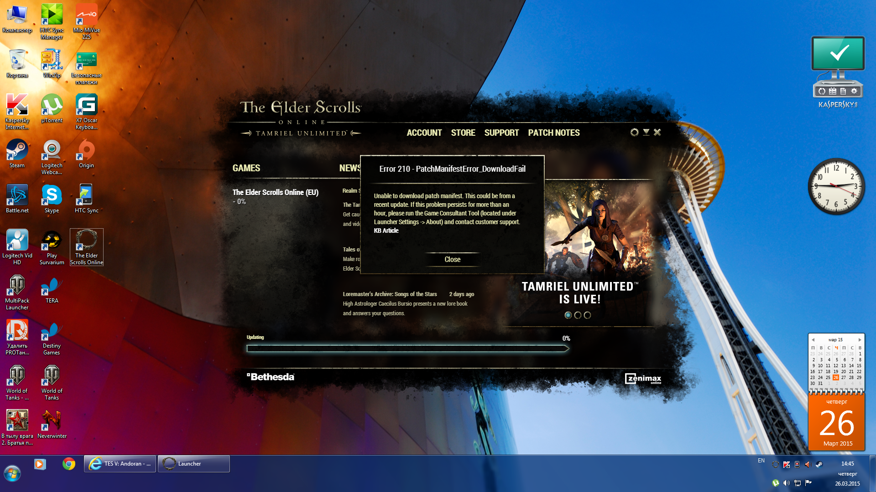This screenshot has width=876, height=492.
Task: Select The Elder Scrolls Online desktop shortcut
Action: [87, 247]
